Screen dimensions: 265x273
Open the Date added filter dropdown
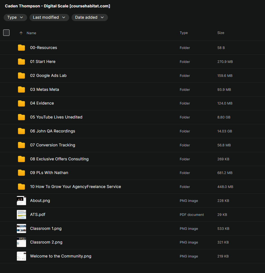(x=89, y=17)
